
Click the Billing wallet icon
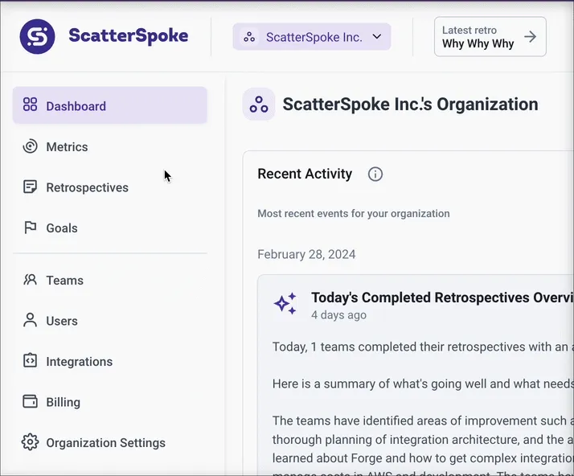point(30,401)
